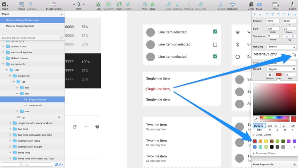Flip layer vertically
Image resolution: width=298 pixels, height=168 pixels.
[x=293, y=36]
